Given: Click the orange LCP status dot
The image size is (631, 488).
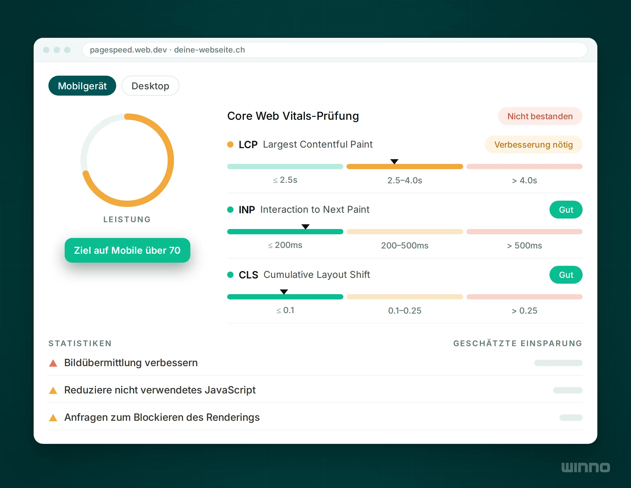Looking at the screenshot, I should 230,144.
